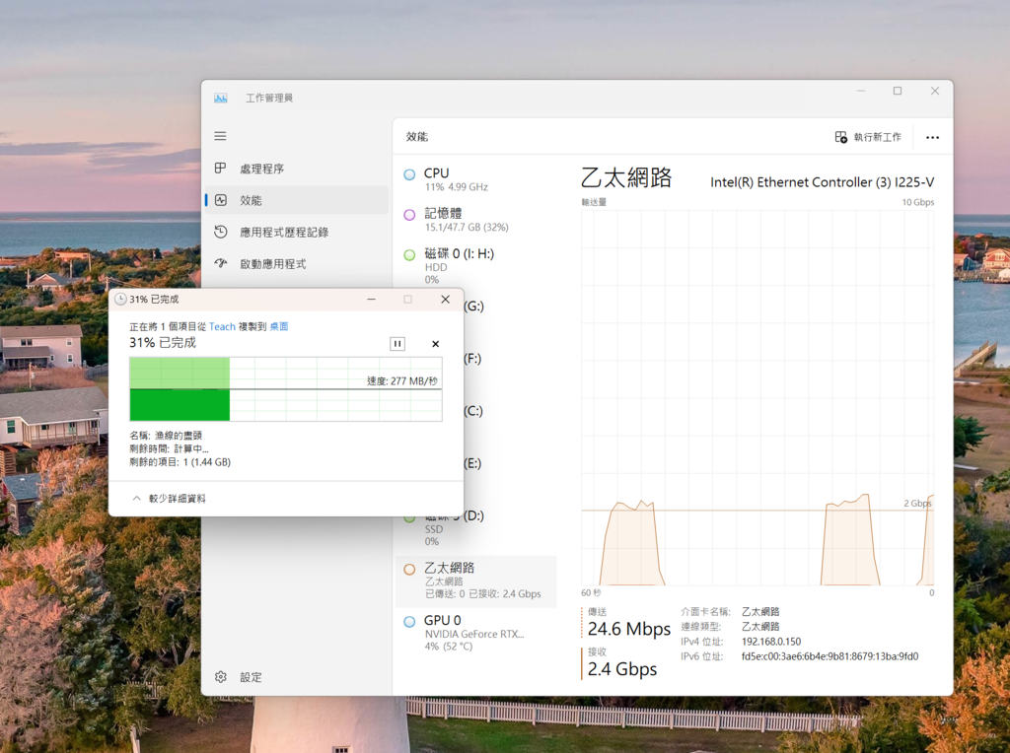
Task: Cancel the file copy with X button
Action: click(x=435, y=344)
